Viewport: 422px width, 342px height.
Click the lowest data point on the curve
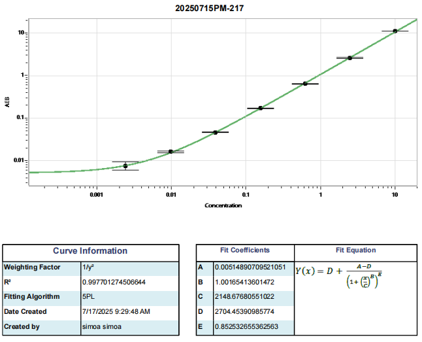coord(125,166)
